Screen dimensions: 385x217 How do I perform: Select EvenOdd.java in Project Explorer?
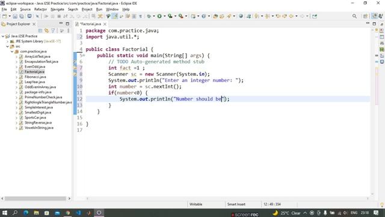(x=35, y=67)
